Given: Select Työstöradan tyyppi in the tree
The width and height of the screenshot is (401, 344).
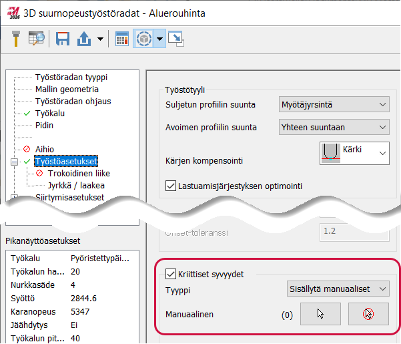Looking at the screenshot, I should (x=71, y=77).
